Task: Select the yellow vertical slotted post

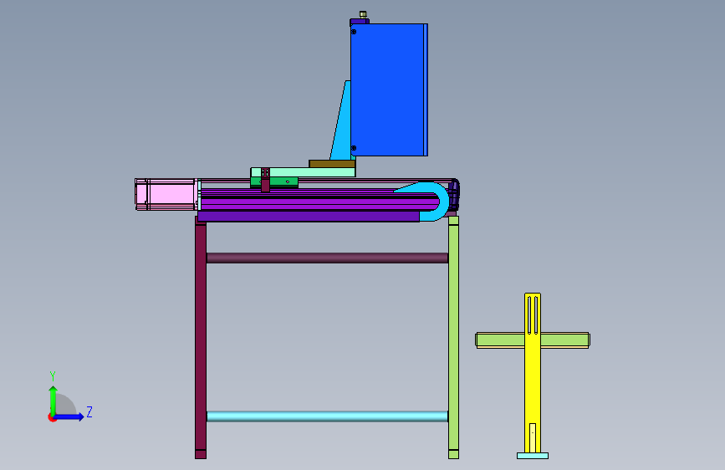Action: click(533, 373)
